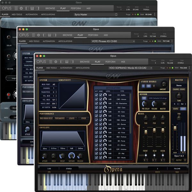Screen dimensions: 192x192
Task: Select COARSE tuning mode
Action: pyautogui.click(x=175, y=108)
